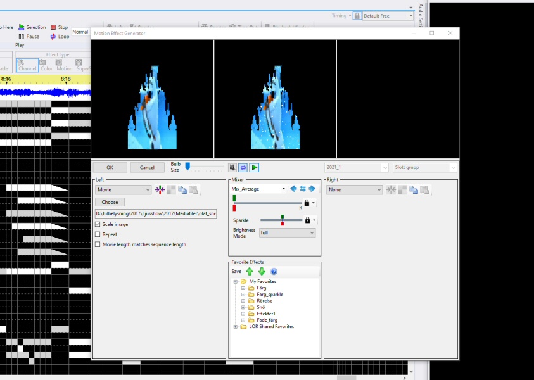Click the Left panel reset-to-defaults arrows icon
This screenshot has height=380, width=534.
[x=160, y=189]
